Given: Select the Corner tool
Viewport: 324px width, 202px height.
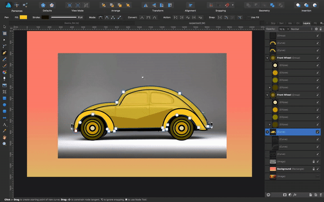Looking at the screenshot, I should pos(4,46).
